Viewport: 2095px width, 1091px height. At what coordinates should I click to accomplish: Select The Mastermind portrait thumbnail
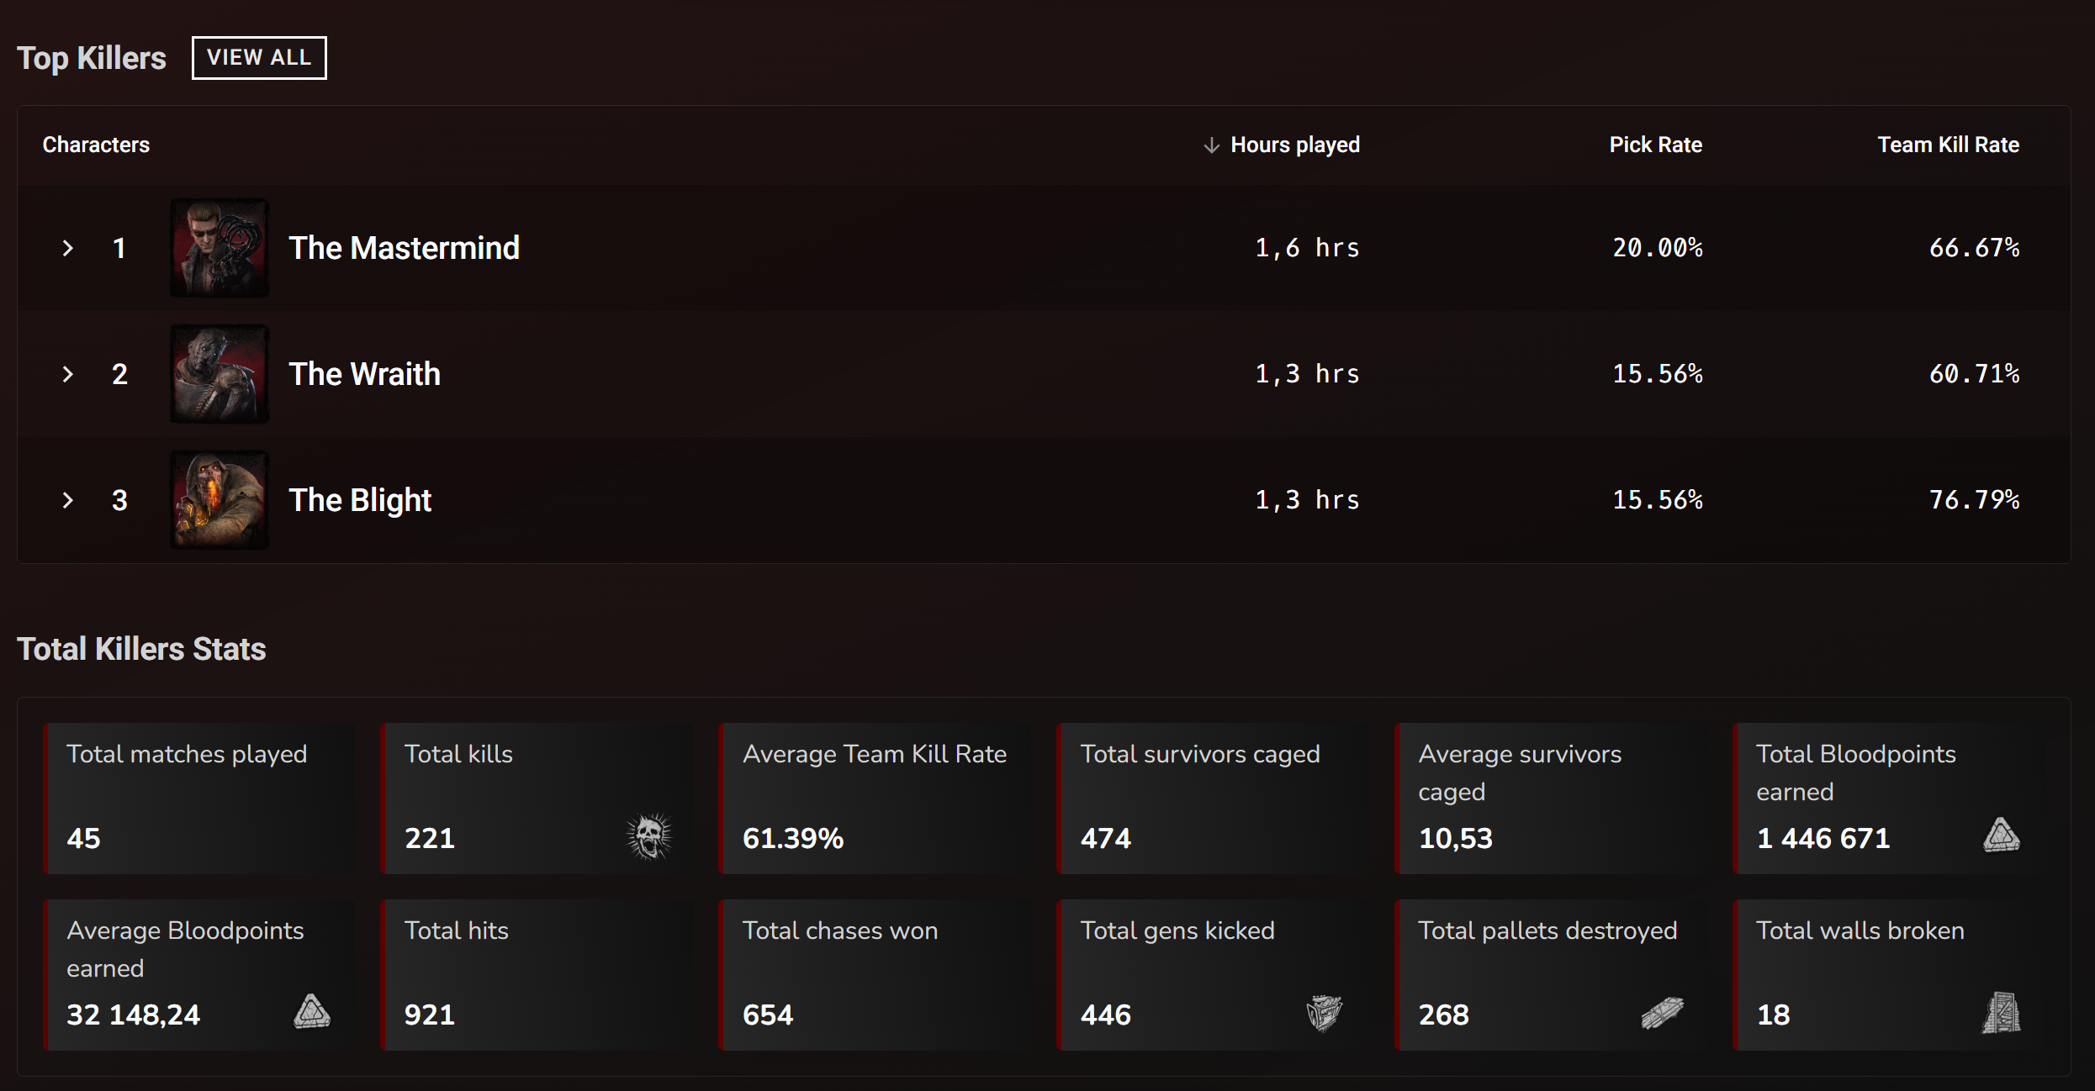pos(219,247)
